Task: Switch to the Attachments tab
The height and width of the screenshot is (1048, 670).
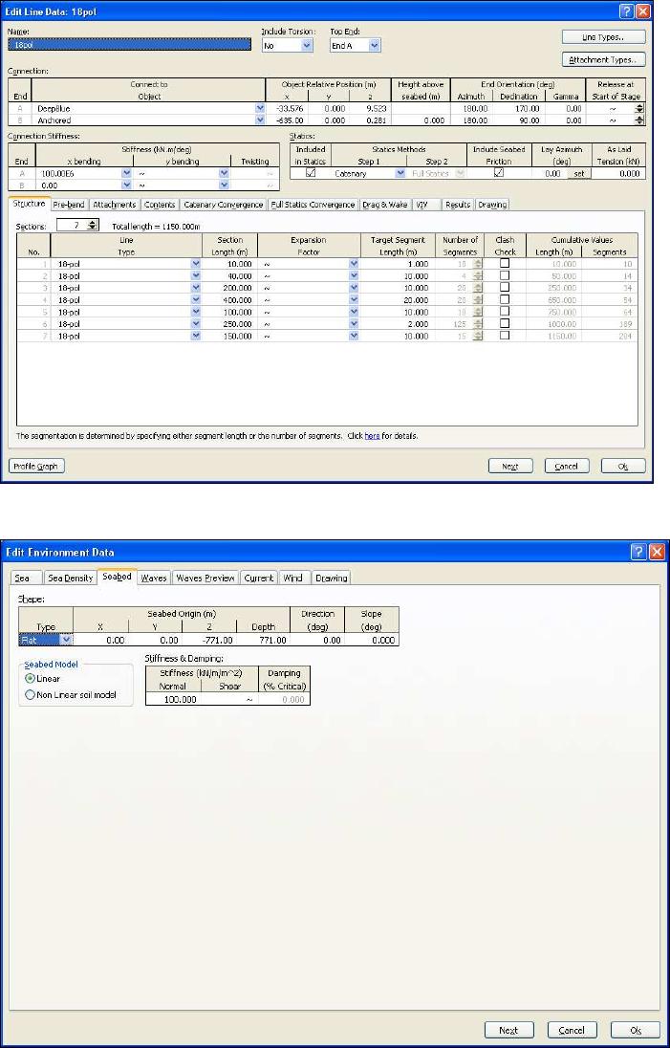Action: point(115,205)
